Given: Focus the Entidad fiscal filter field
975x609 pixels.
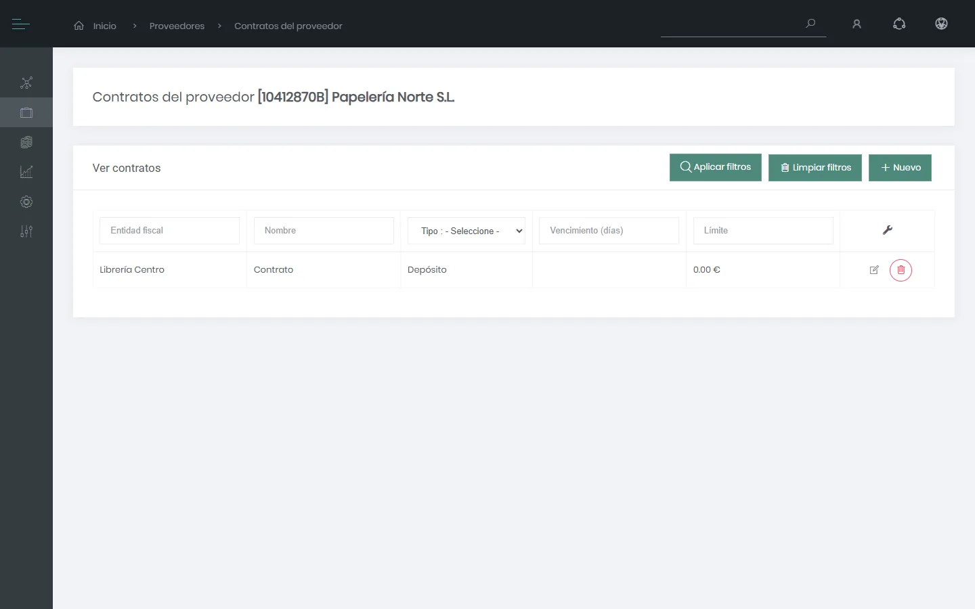Looking at the screenshot, I should [169, 231].
